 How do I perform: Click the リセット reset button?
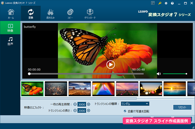tap(182, 107)
